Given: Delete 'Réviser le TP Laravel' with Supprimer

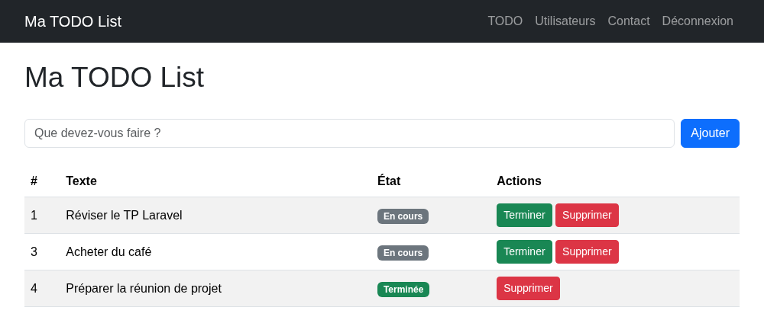Looking at the screenshot, I should pos(587,215).
